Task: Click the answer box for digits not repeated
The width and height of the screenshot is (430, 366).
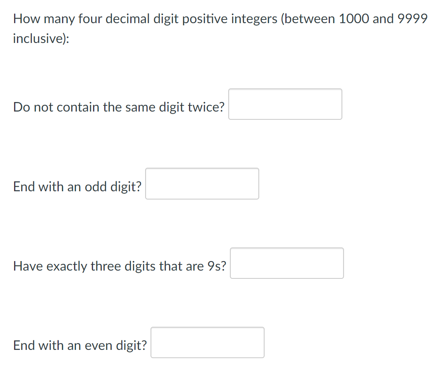Action: point(285,104)
